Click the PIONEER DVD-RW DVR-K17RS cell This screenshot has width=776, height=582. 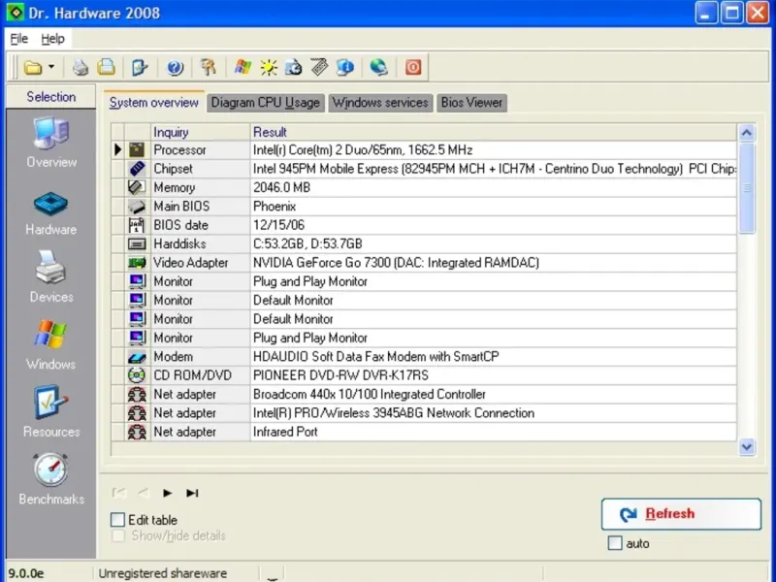pos(494,375)
